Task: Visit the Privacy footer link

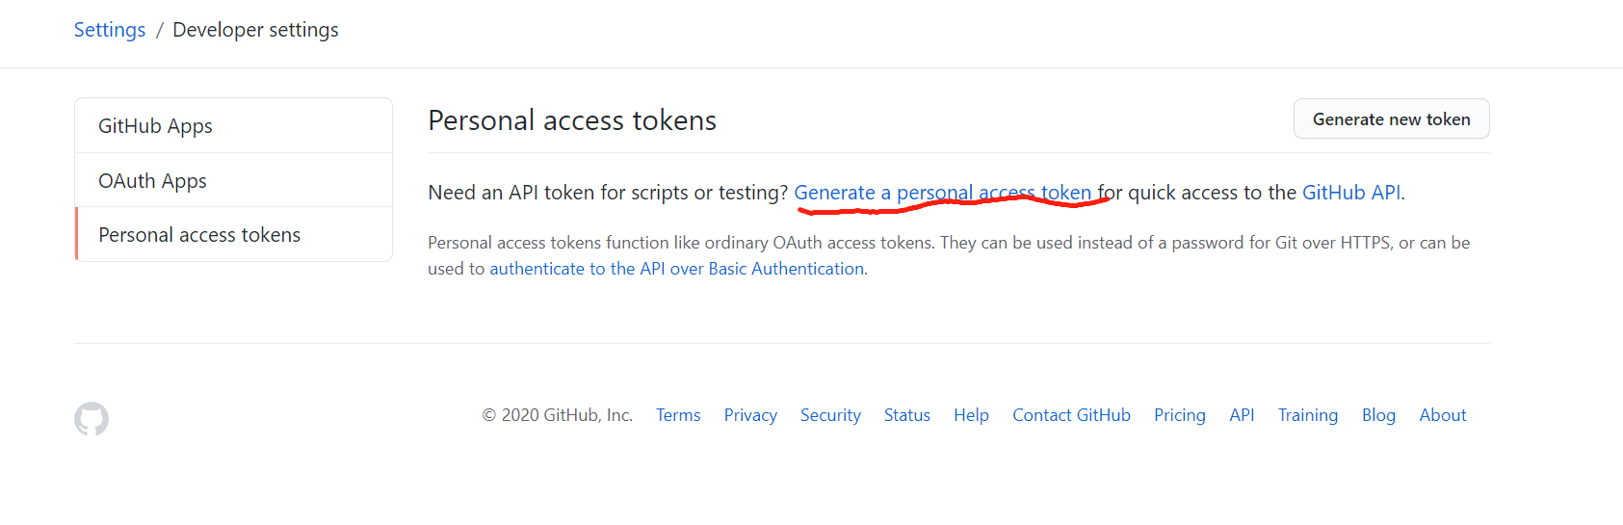Action: 750,415
